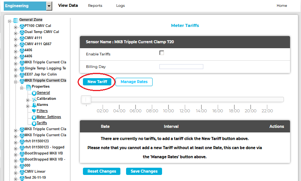Click the Actions column header
The width and height of the screenshot is (301, 181).
coord(277,126)
